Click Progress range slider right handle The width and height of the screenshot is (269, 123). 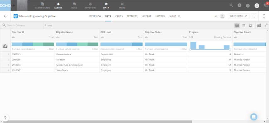click(230, 50)
